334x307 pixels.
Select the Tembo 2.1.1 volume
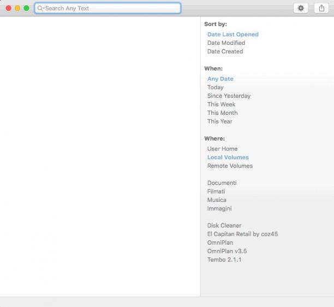point(224,260)
